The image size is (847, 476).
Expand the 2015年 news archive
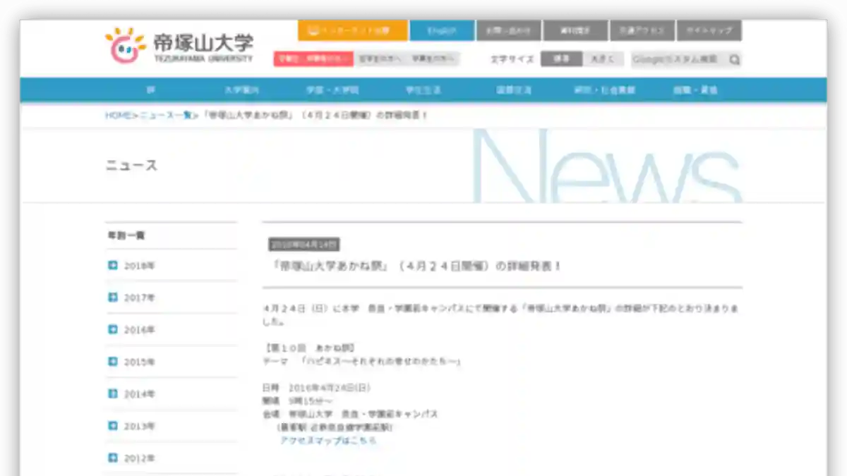point(139,362)
